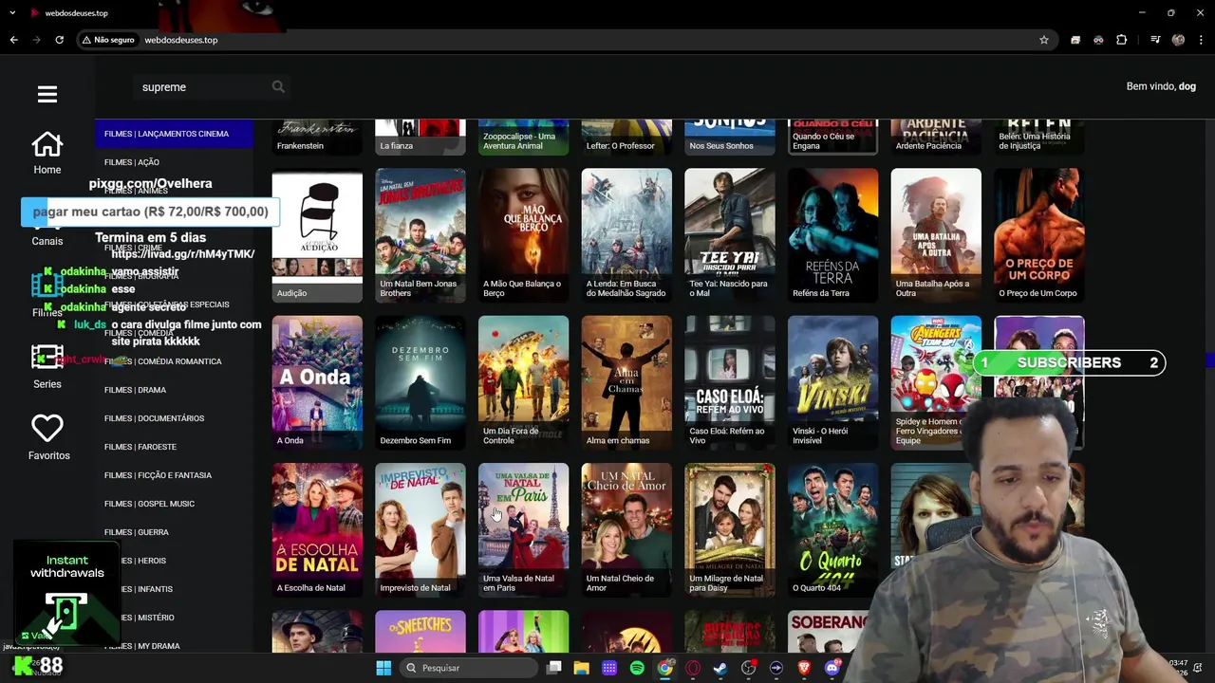Open Discord from the taskbar

pos(832,668)
